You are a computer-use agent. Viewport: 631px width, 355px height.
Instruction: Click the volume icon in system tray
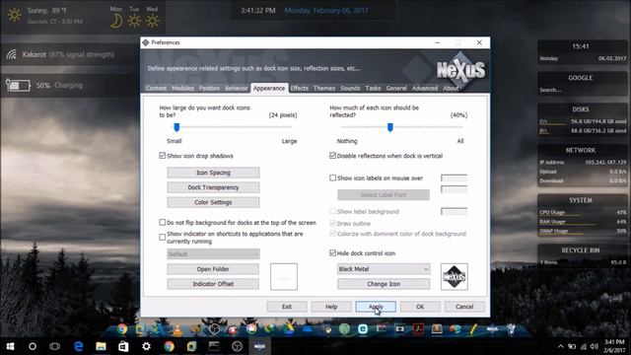[594, 346]
